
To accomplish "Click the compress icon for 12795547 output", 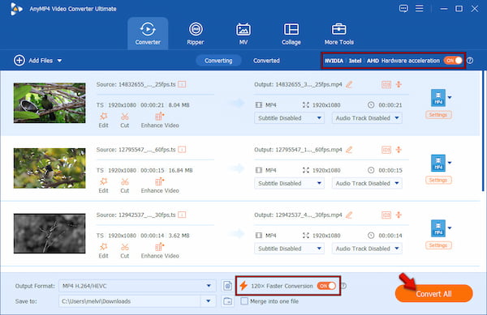I will pyautogui.click(x=399, y=150).
